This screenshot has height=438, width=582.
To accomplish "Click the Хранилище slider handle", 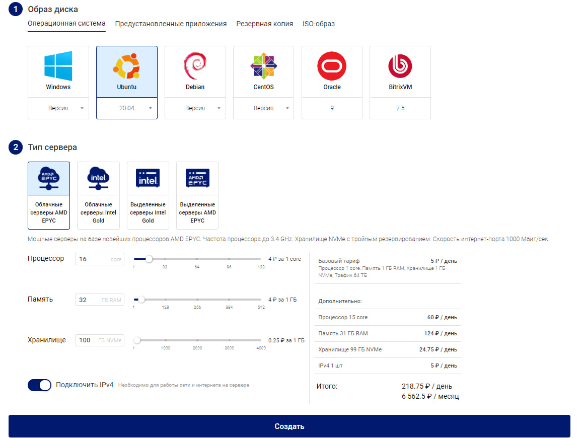I will [137, 340].
